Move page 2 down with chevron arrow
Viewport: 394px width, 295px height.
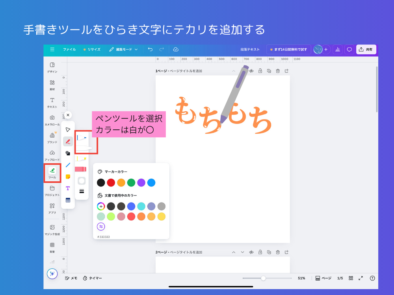click(242, 252)
